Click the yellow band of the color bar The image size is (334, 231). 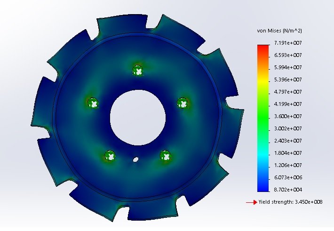pyautogui.click(x=263, y=84)
